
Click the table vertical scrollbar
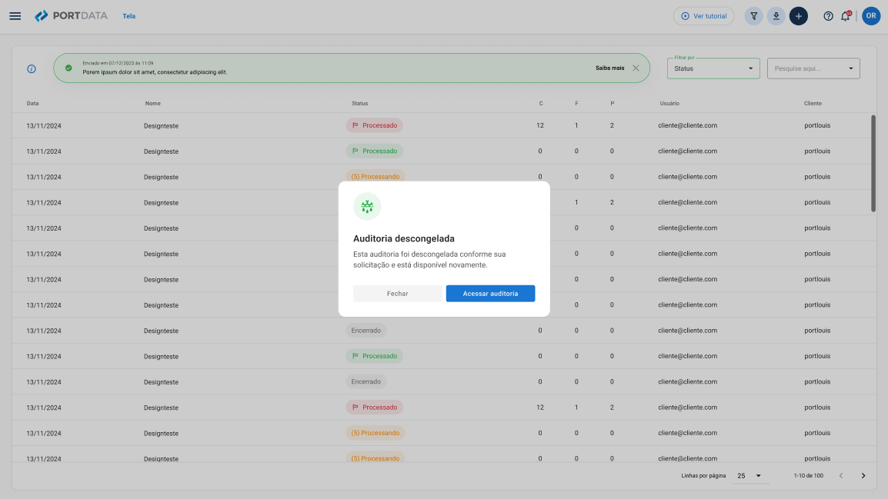(873, 163)
